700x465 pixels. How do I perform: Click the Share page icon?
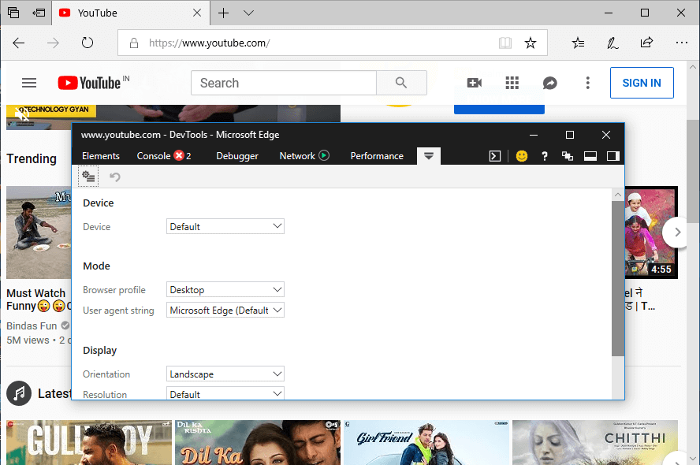click(647, 43)
